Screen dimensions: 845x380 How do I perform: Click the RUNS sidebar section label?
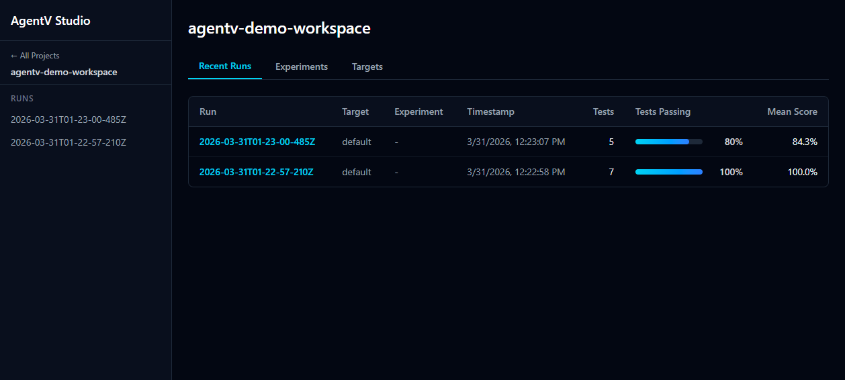point(22,98)
